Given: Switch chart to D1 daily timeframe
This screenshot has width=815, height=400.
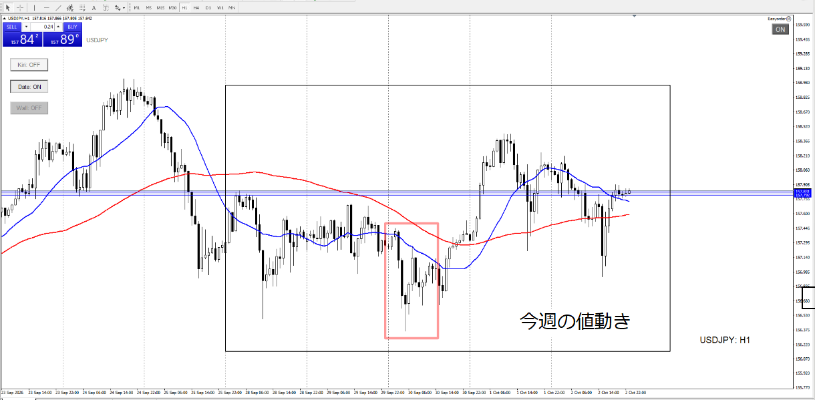Looking at the screenshot, I should coord(208,8).
